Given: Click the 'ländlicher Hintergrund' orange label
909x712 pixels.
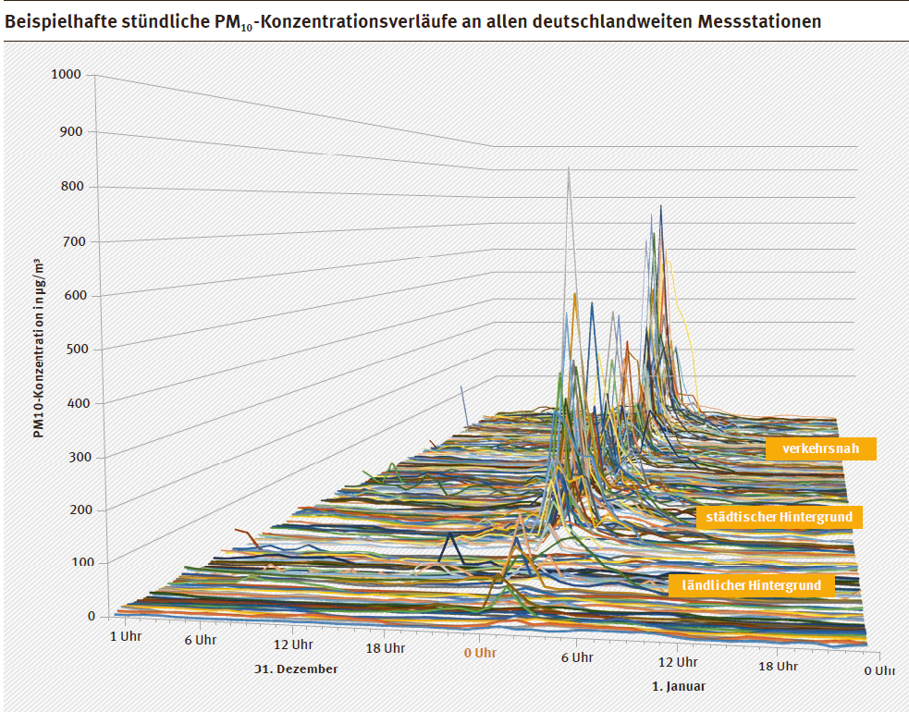Looking at the screenshot, I should [x=751, y=585].
